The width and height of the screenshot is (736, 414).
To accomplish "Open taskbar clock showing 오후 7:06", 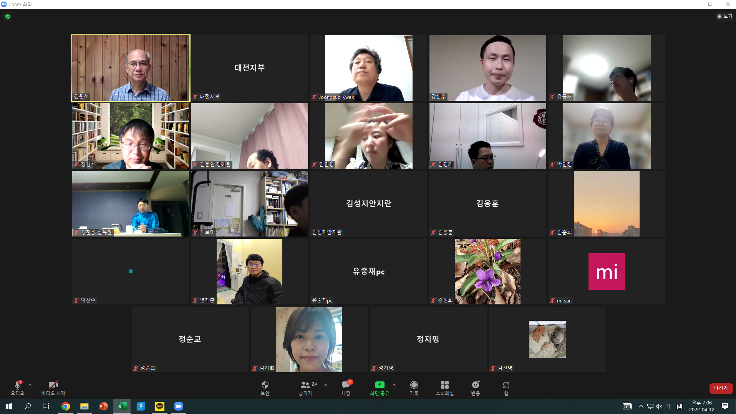I will coord(702,406).
